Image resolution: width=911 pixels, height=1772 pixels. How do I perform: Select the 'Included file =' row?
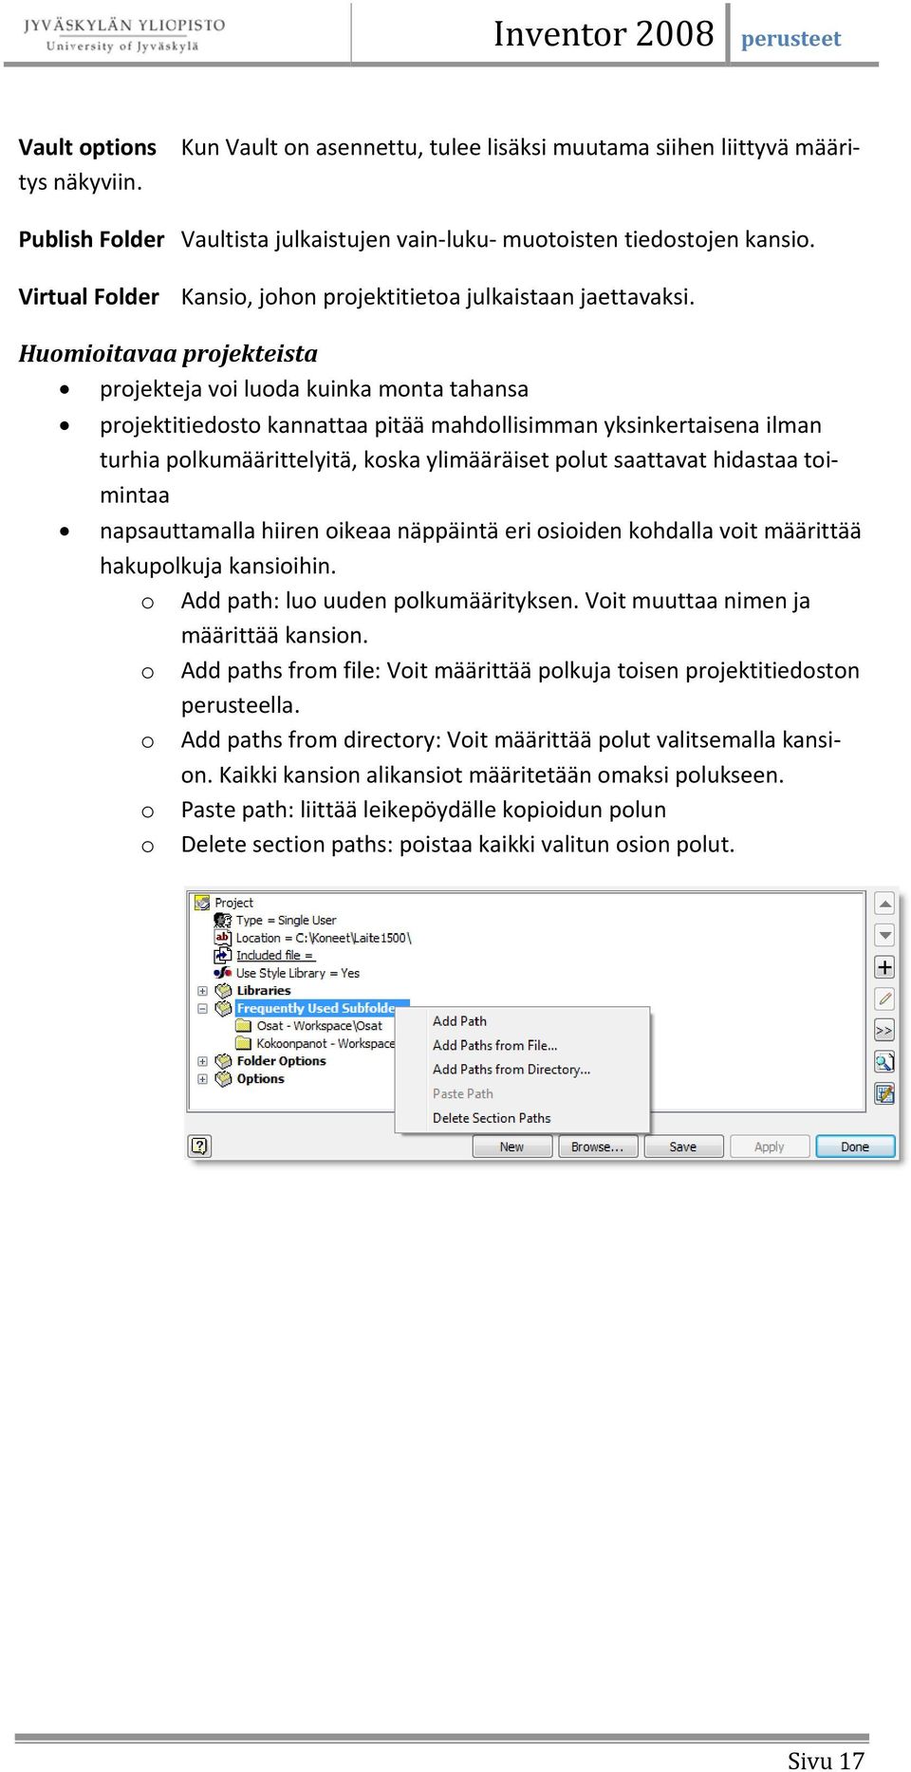pos(274,955)
